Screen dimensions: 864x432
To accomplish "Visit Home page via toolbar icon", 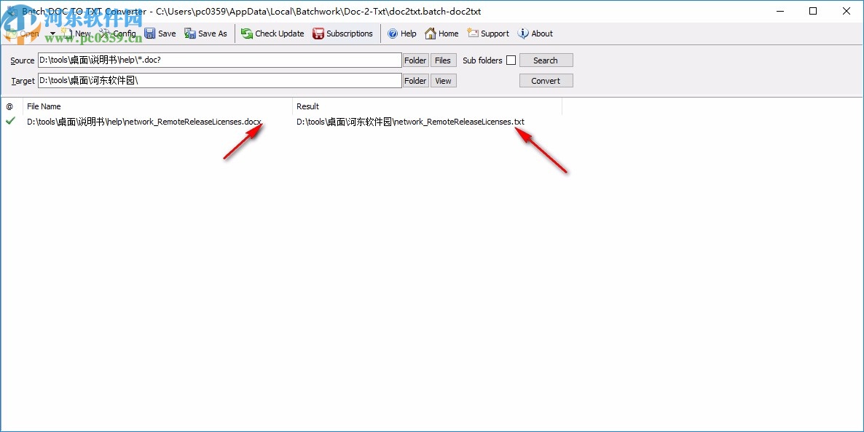I will coord(441,34).
